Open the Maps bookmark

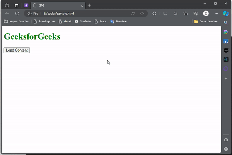coord(101,22)
